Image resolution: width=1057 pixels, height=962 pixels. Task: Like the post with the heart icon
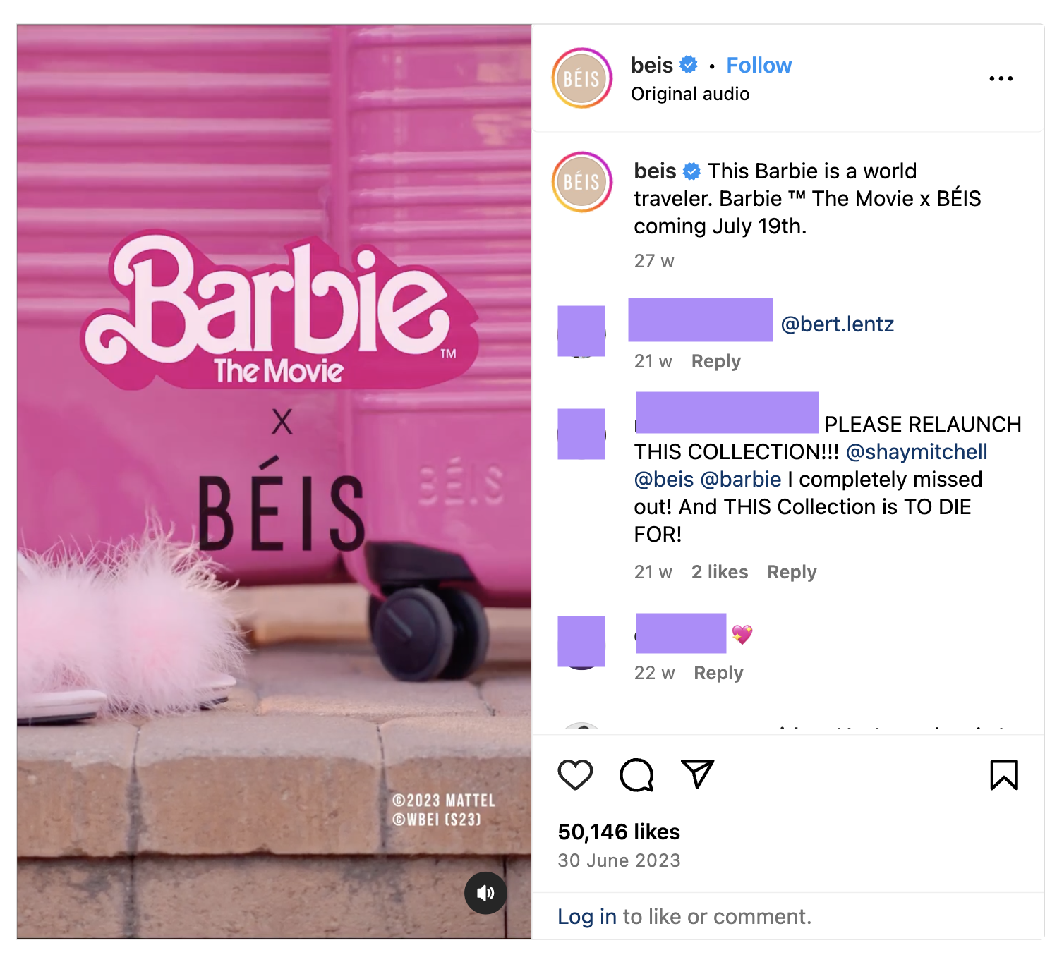(x=575, y=775)
